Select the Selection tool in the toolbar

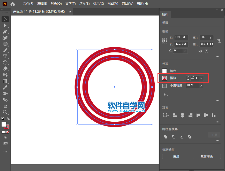[x=5, y=19]
